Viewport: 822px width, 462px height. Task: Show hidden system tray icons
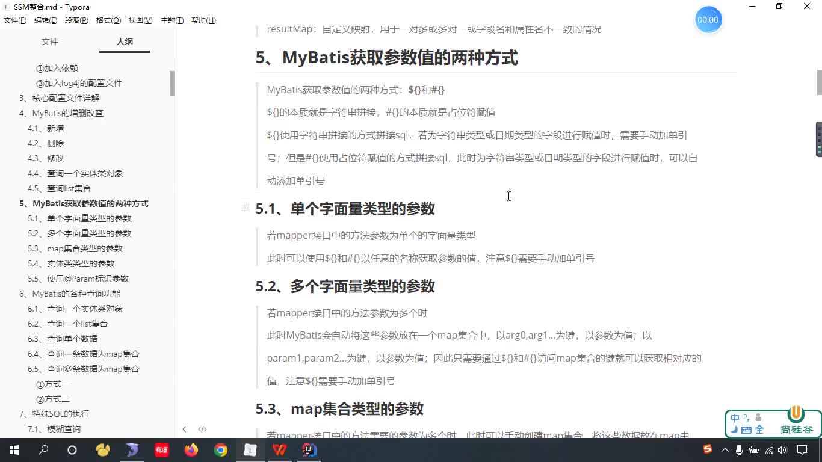[x=725, y=449]
